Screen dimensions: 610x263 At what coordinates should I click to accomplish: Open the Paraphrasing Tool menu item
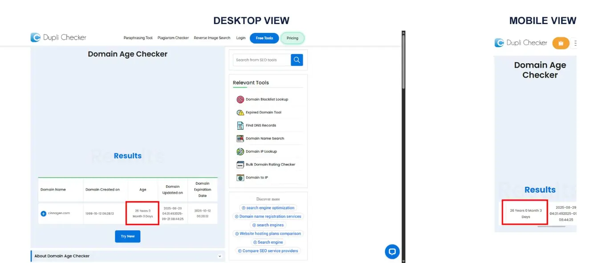tap(138, 38)
